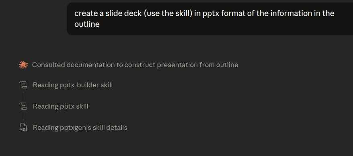Click the MD file icon for pptxgenjs
This screenshot has height=156, width=353.
coord(23,127)
